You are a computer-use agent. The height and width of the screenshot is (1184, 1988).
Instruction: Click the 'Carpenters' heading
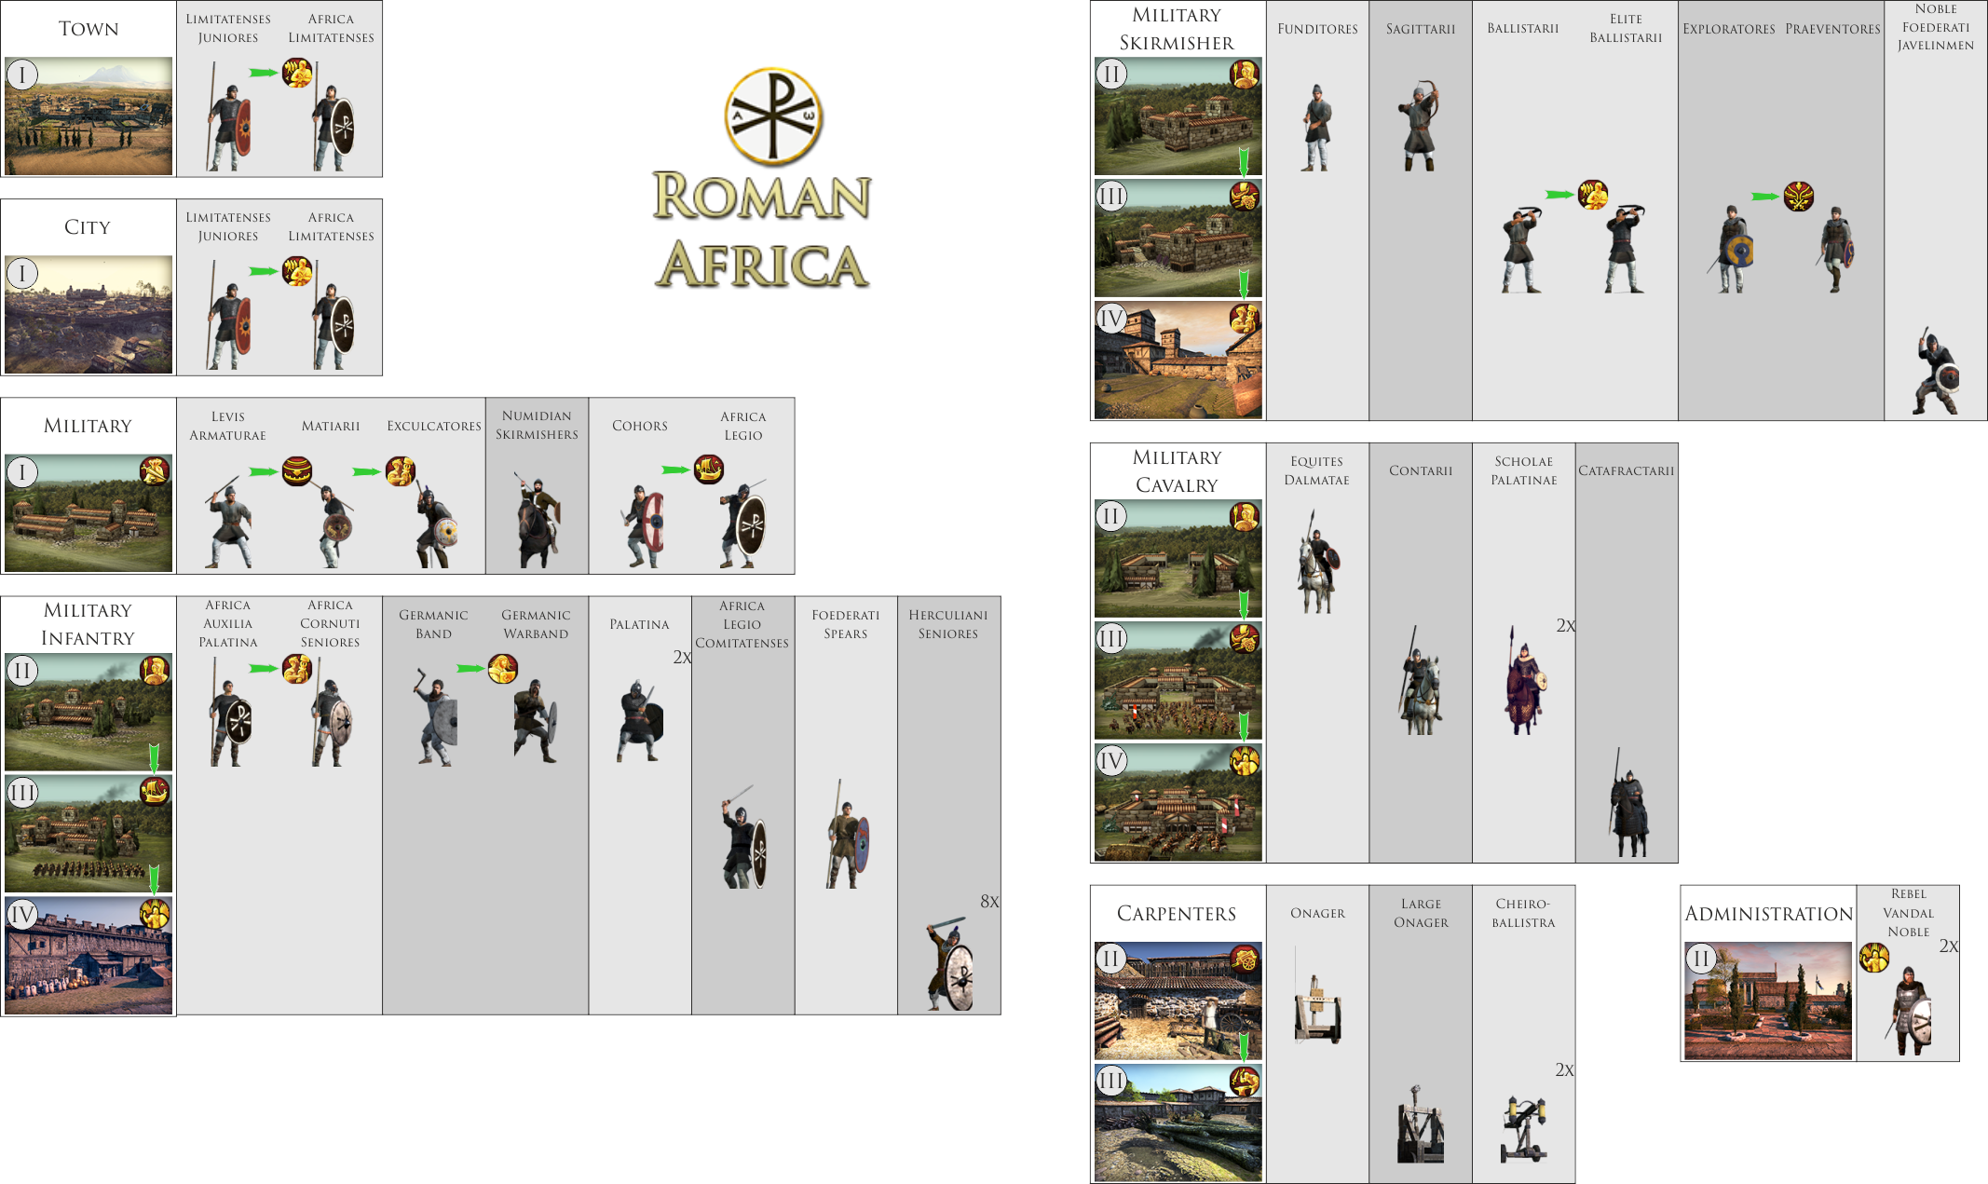(1177, 914)
